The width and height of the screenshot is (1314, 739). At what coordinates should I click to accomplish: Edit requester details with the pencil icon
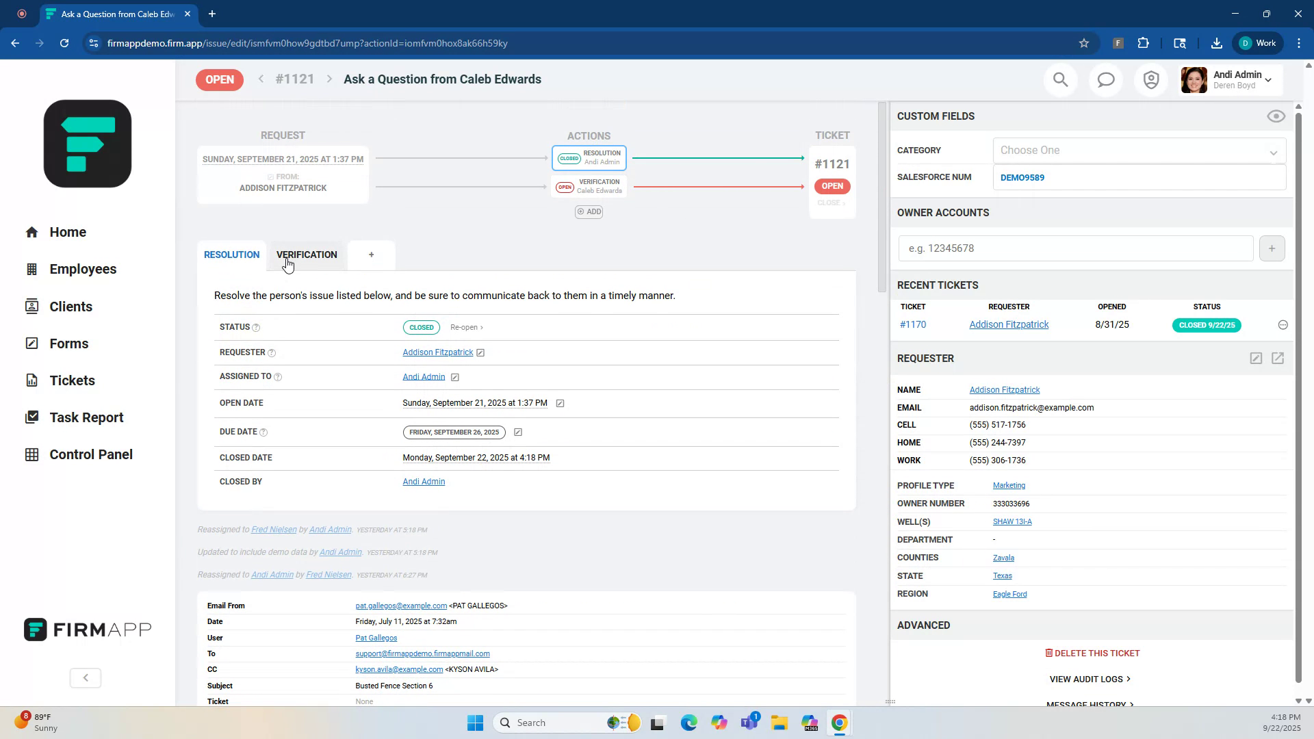point(1256,358)
